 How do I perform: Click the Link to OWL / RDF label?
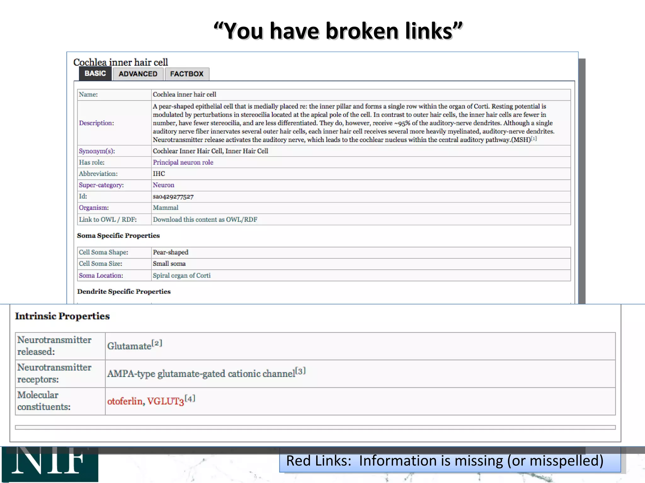click(x=108, y=219)
